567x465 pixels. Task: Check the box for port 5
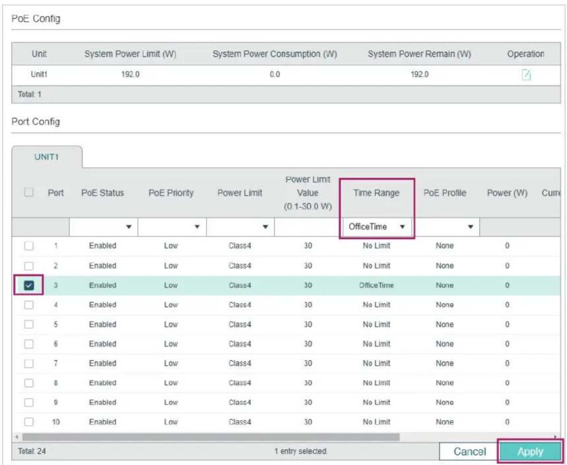pos(29,325)
